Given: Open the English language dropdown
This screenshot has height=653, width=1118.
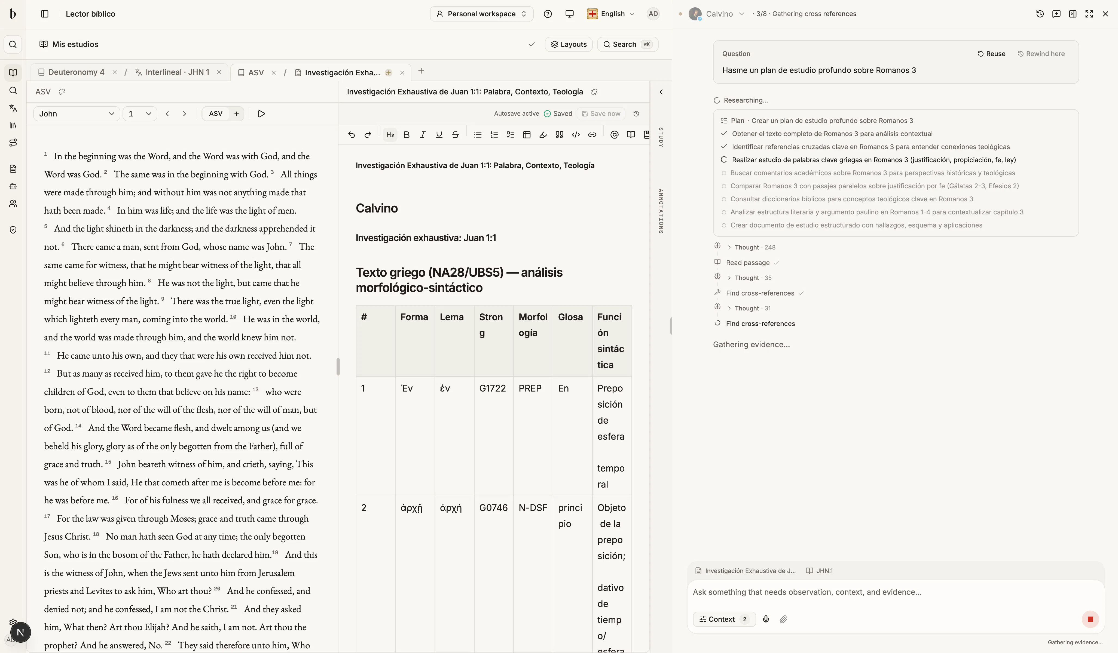Looking at the screenshot, I should (x=611, y=14).
